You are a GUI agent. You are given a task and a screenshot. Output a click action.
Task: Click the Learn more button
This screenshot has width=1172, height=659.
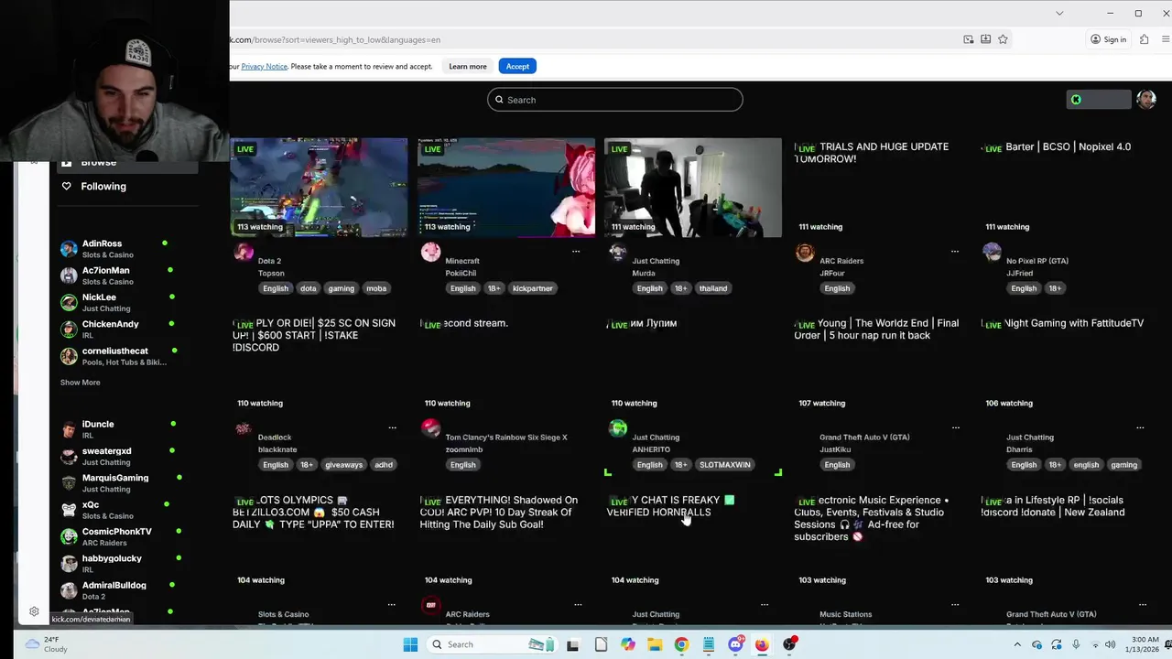tap(468, 66)
